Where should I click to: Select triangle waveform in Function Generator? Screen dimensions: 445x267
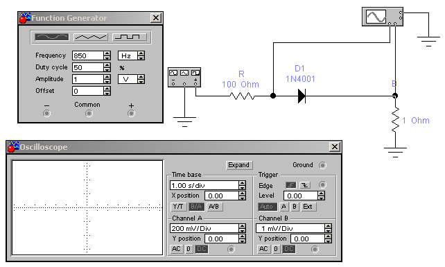click(x=91, y=37)
